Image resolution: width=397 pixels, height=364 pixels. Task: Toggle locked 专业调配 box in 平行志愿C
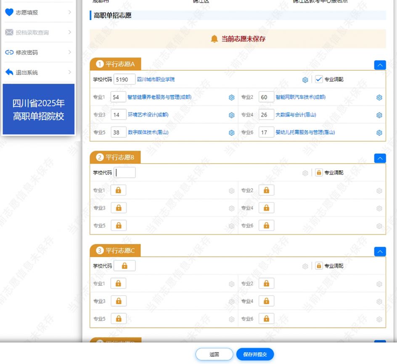319,266
